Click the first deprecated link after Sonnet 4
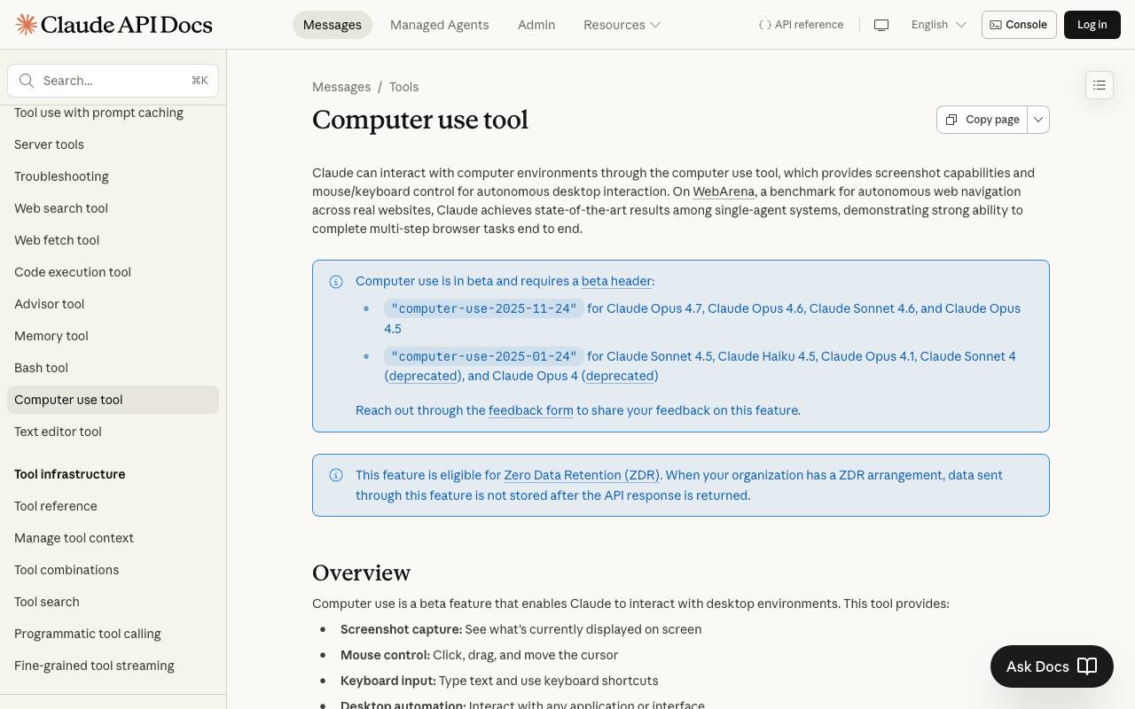This screenshot has height=709, width=1135. [424, 376]
